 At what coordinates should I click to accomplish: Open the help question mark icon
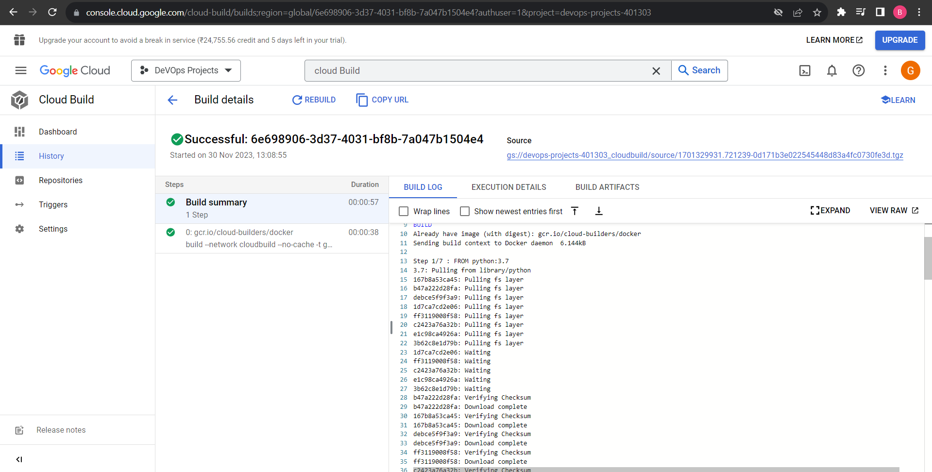[859, 71]
